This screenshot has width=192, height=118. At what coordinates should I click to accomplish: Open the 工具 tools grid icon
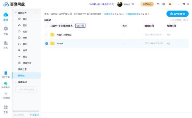[6, 107]
